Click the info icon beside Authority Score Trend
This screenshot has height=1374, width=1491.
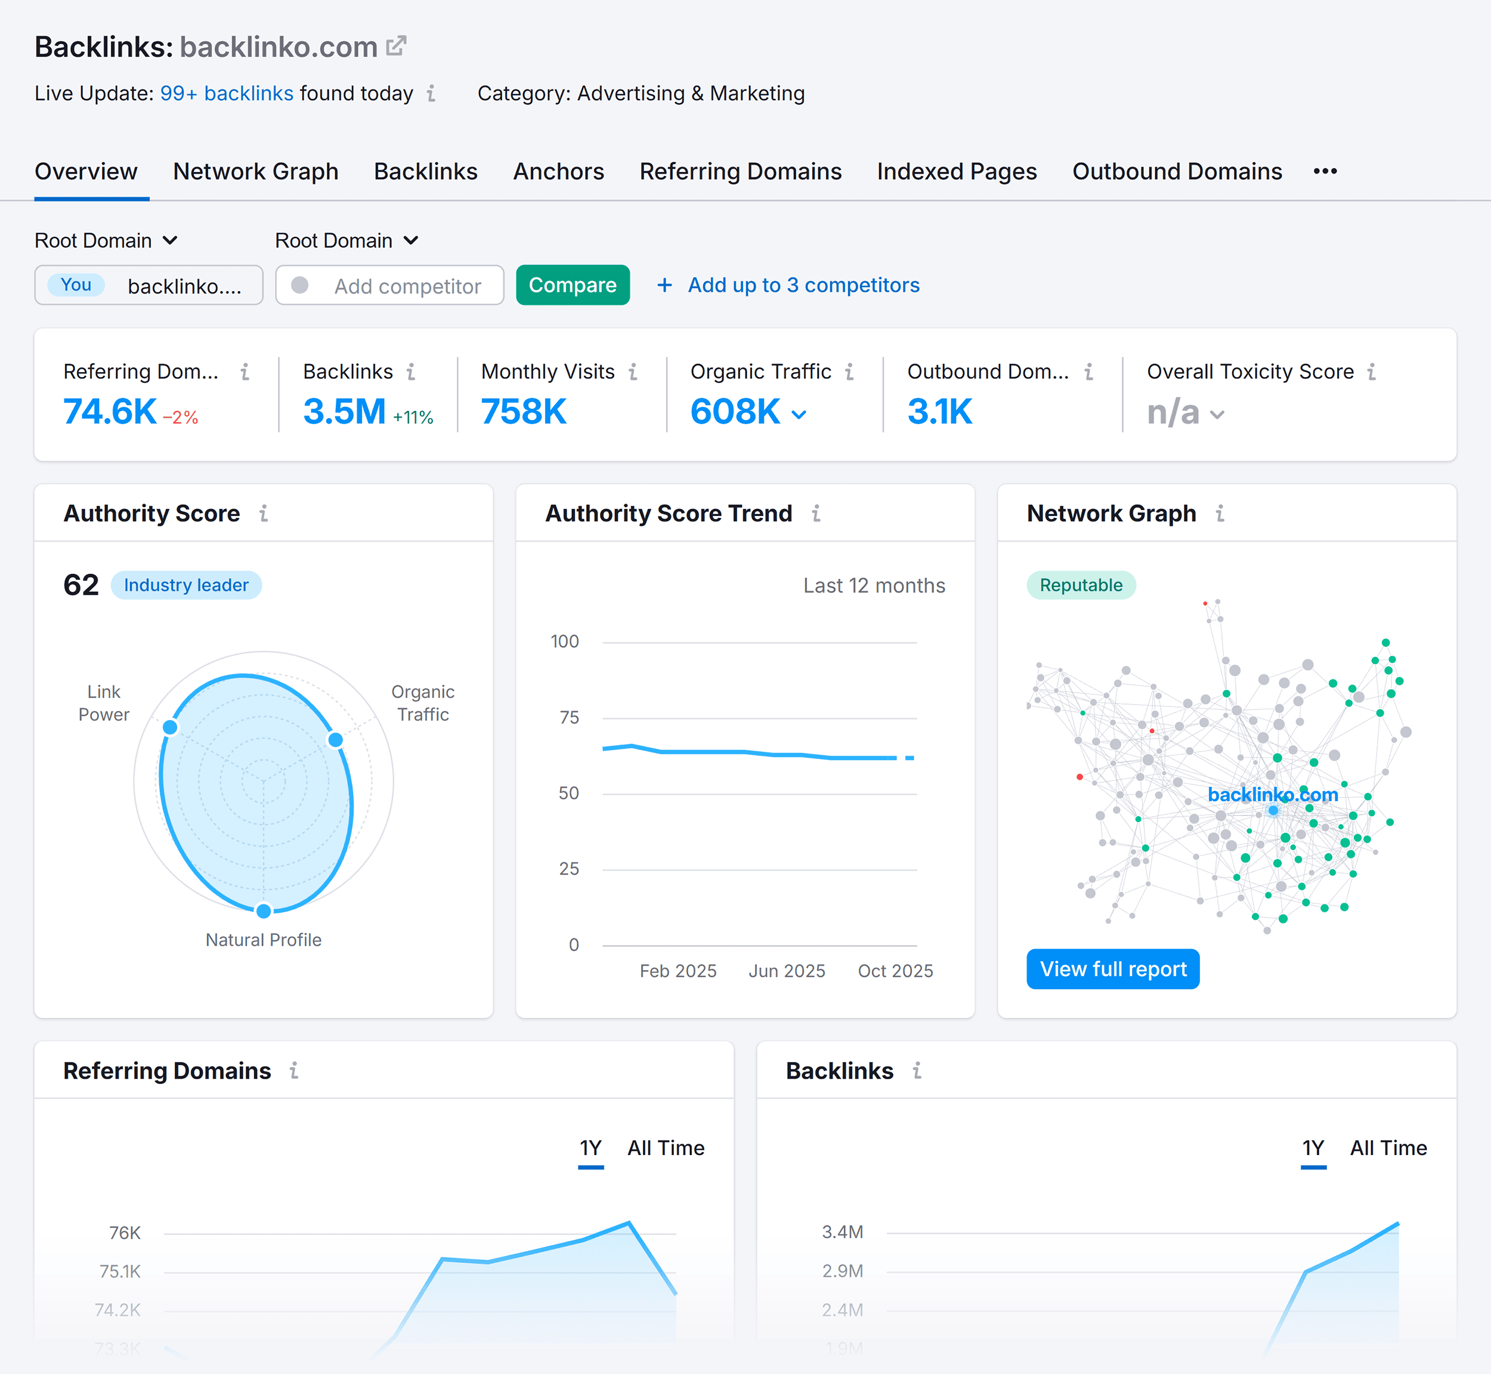click(x=816, y=514)
